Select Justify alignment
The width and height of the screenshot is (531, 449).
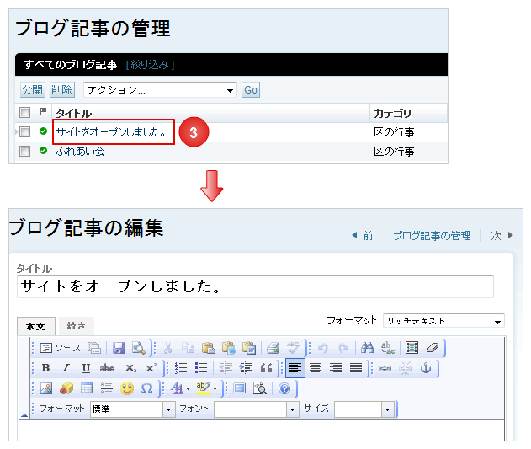tap(356, 368)
